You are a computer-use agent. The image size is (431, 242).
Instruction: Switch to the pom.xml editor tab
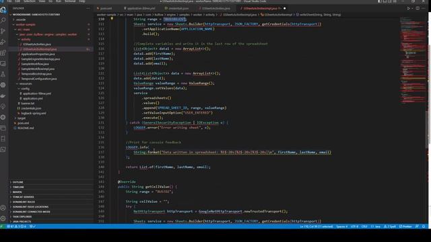click(104, 9)
